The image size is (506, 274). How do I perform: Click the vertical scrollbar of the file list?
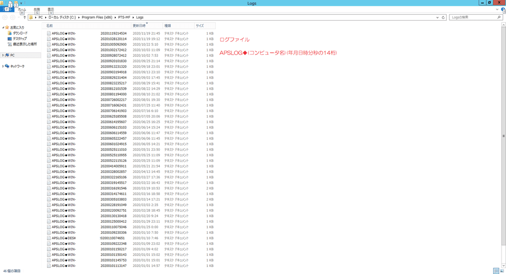(x=504, y=136)
